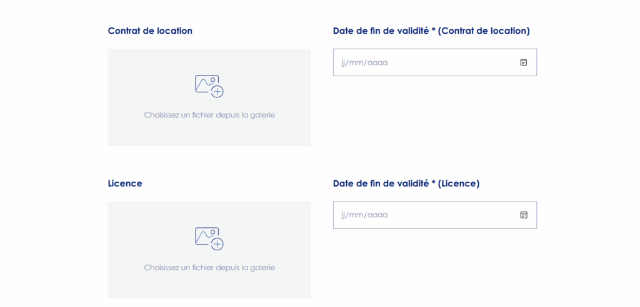Select the 'jj' day segment in Contrat de location date
Screen dimensions: 640x307
click(344, 62)
